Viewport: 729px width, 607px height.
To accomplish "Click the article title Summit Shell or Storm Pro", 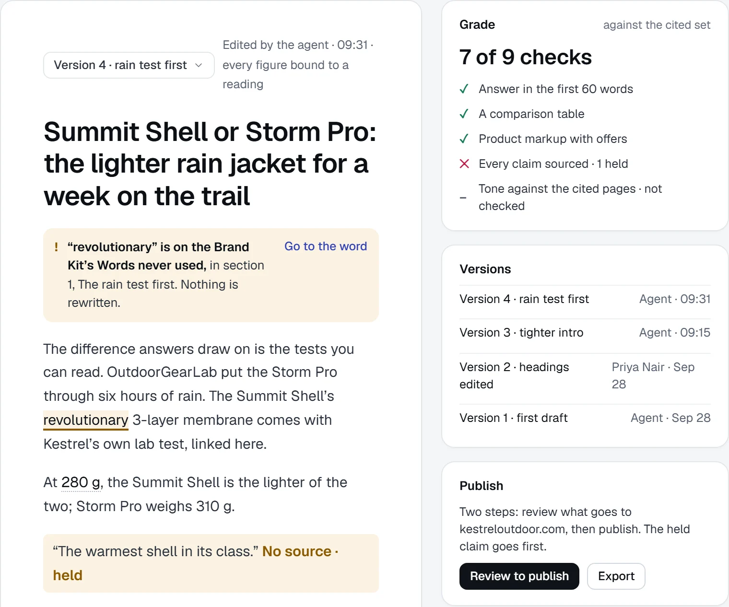I will [x=210, y=164].
